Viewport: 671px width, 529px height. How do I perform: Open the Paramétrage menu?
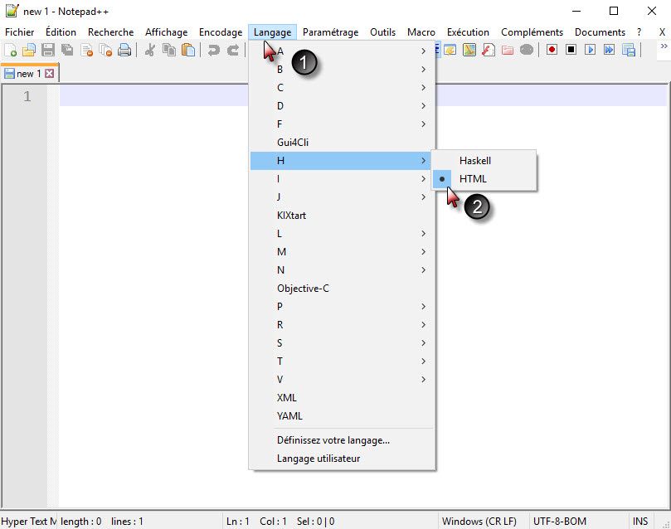[x=330, y=32]
